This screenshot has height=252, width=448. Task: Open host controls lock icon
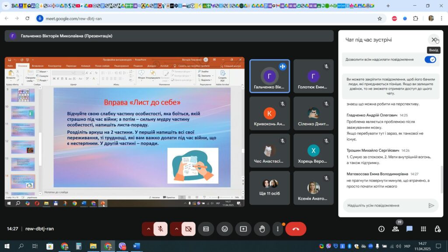click(x=437, y=229)
